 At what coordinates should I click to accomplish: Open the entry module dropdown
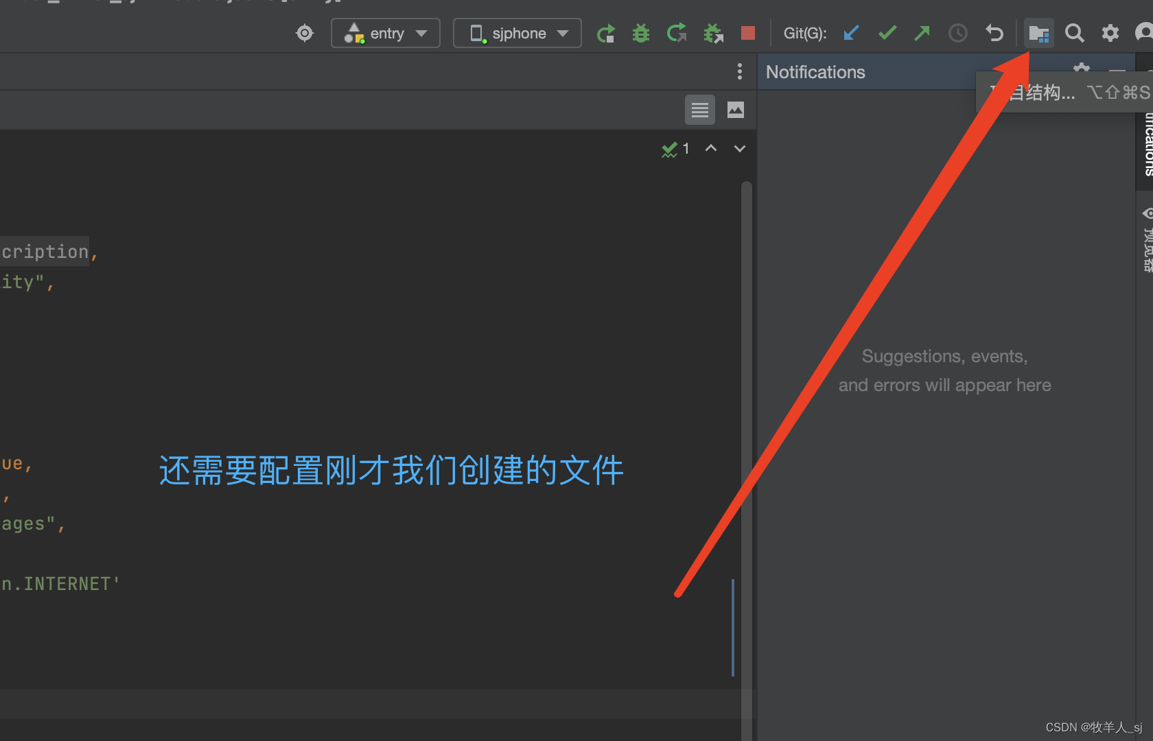click(386, 33)
